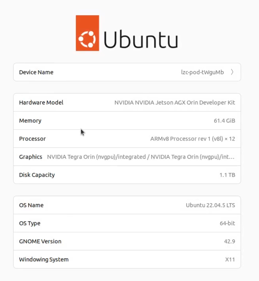
Task: Click the 64-bit value
Action: click(x=227, y=223)
